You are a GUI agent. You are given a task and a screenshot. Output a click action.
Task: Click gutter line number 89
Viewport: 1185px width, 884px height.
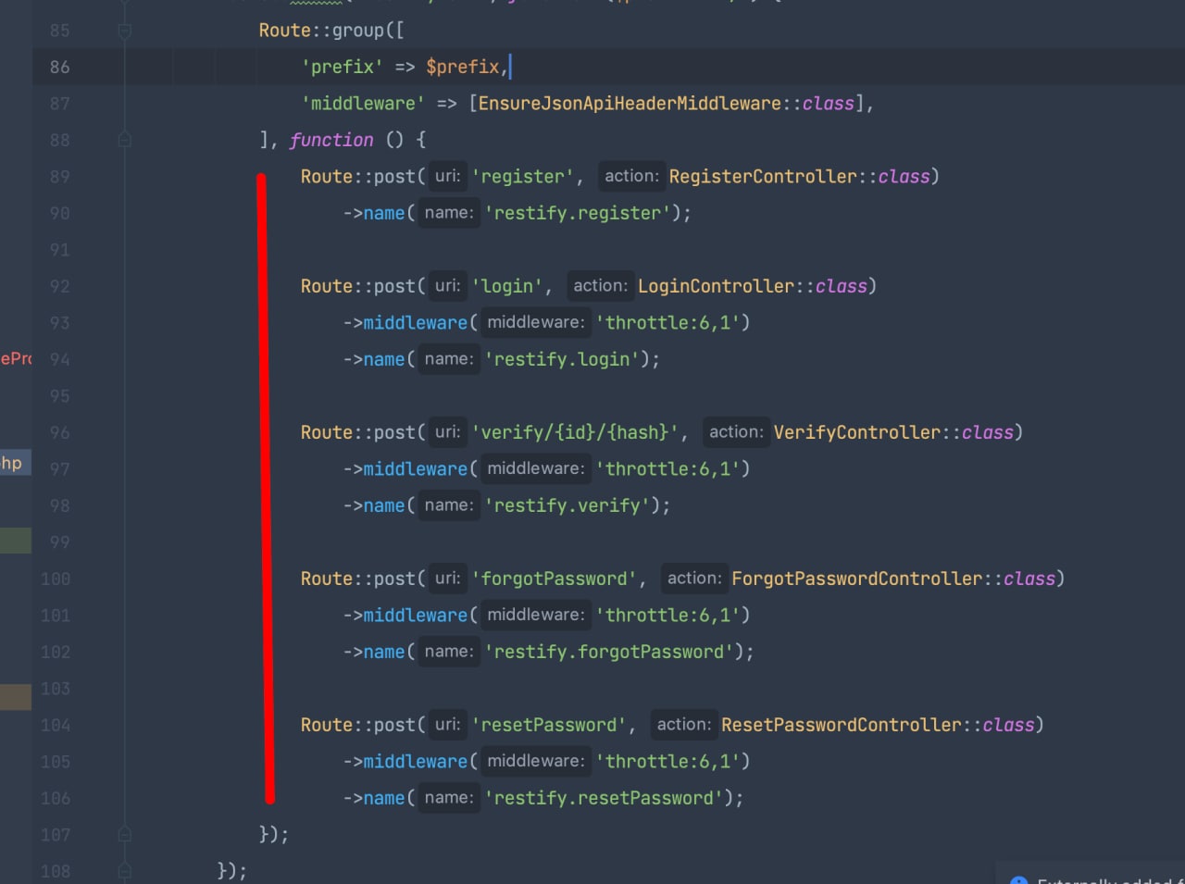[x=59, y=177]
